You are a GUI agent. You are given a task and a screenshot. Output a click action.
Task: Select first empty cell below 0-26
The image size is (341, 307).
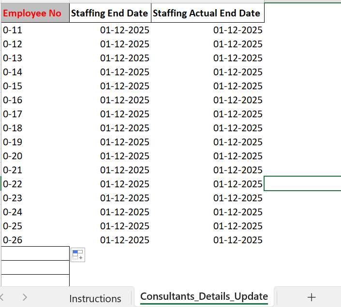(35, 253)
